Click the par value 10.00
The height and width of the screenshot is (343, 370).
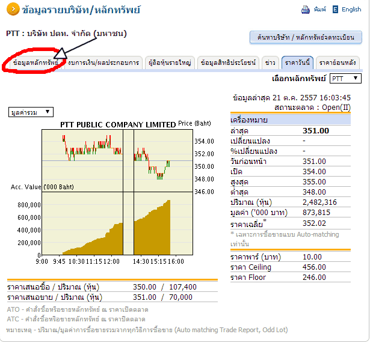(312, 256)
